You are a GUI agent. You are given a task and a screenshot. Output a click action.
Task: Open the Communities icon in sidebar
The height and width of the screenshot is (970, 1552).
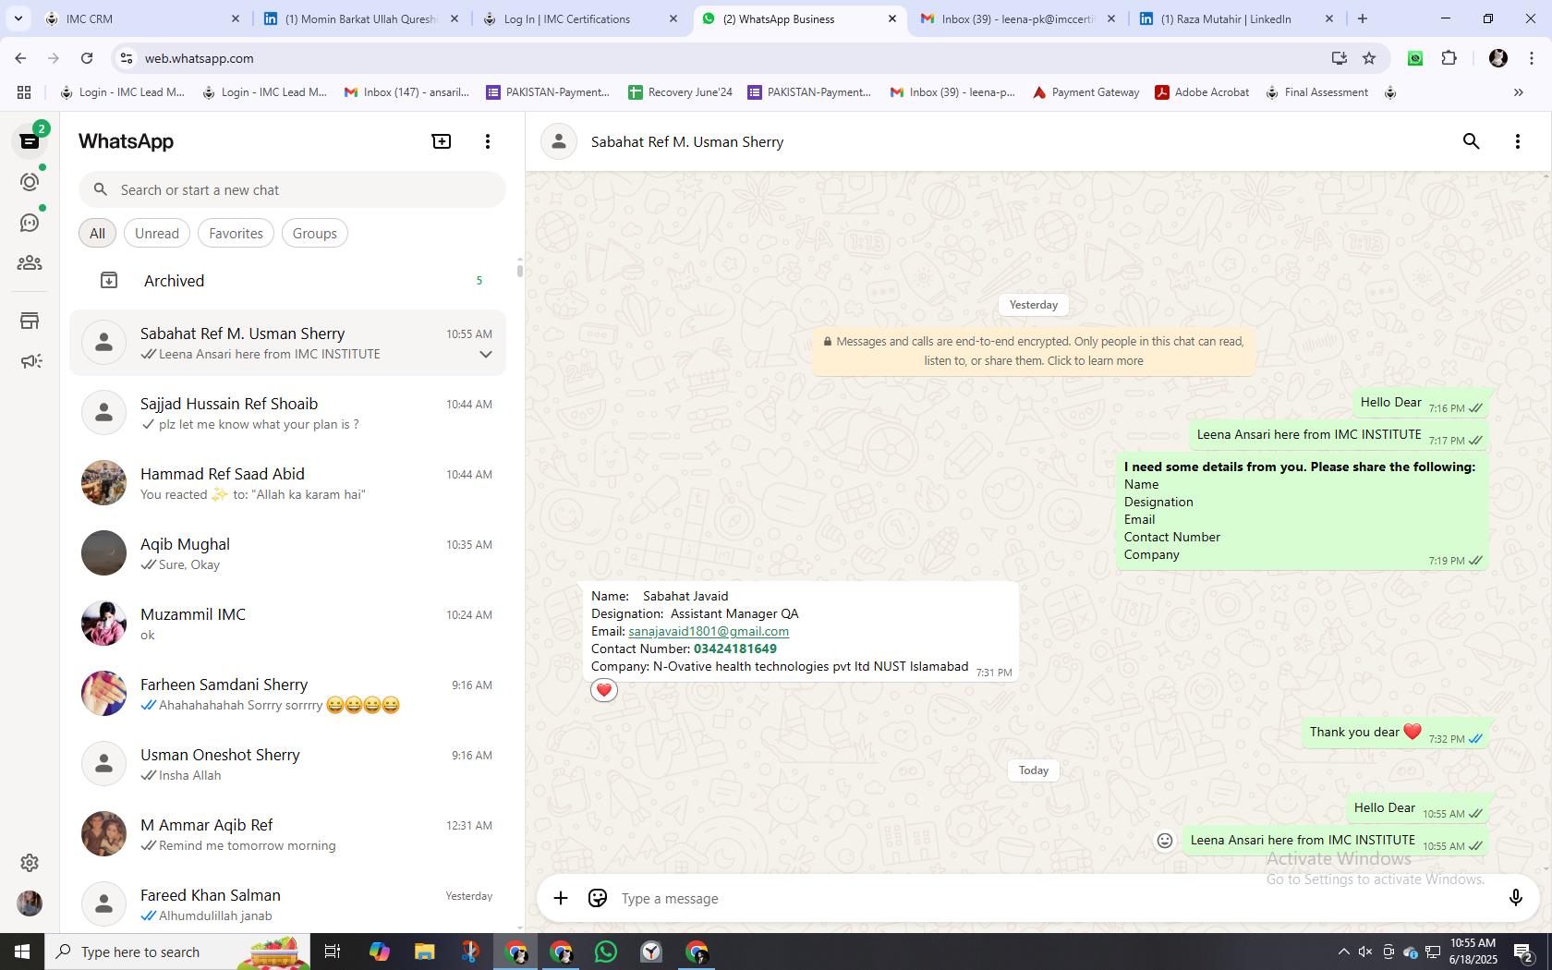coord(30,263)
